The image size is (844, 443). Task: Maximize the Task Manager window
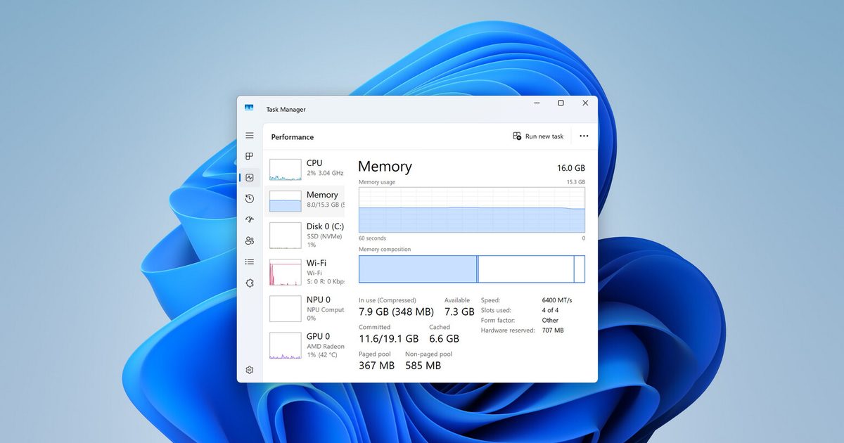coord(561,103)
